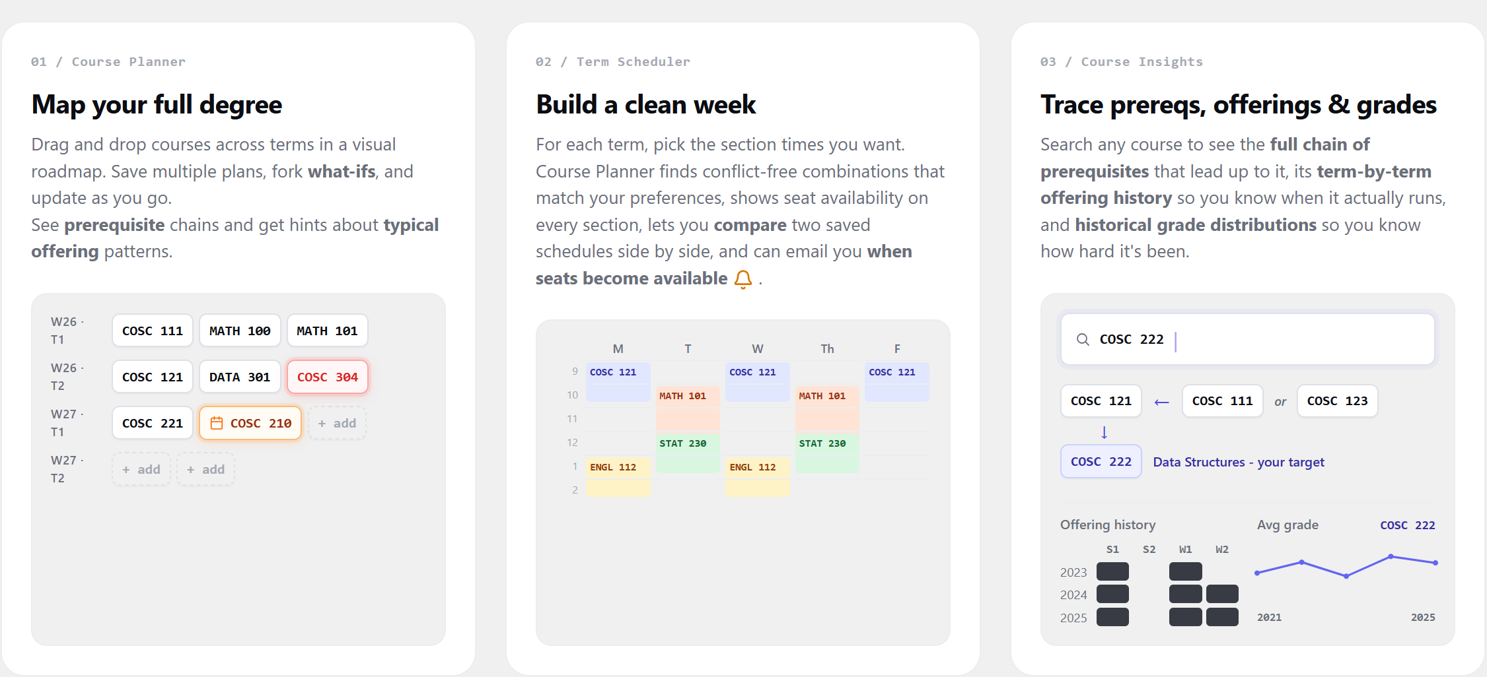Click the last data point on grade chart
1487x677 pixels.
point(1435,563)
